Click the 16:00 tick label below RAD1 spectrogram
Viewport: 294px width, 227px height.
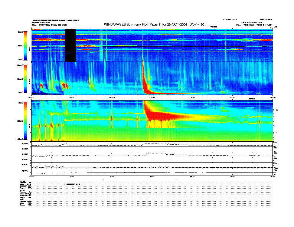click(192, 98)
